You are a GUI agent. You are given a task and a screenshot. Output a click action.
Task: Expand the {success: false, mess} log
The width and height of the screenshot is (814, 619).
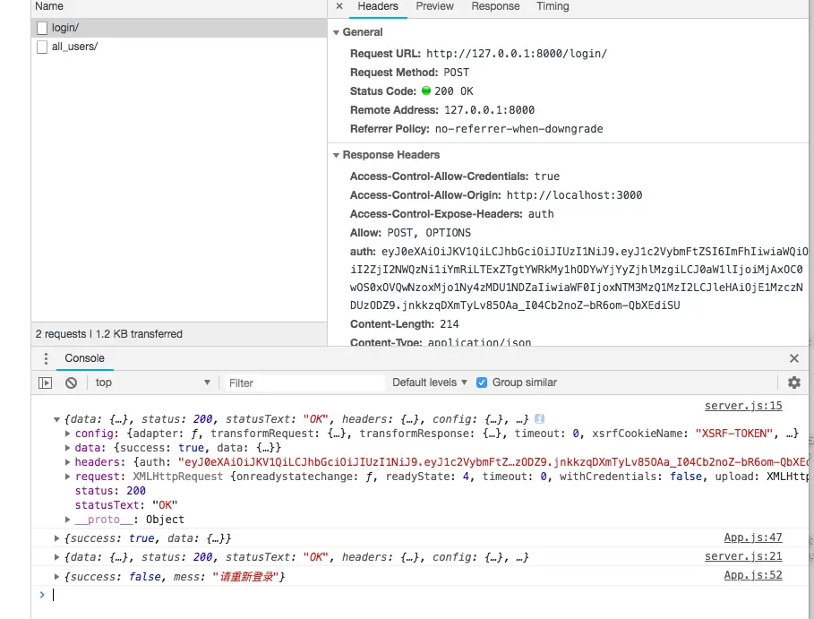coord(56,576)
